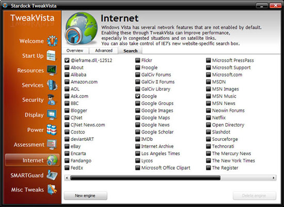Open the Assessment report icon
The height and width of the screenshot is (207, 284).
point(52,144)
